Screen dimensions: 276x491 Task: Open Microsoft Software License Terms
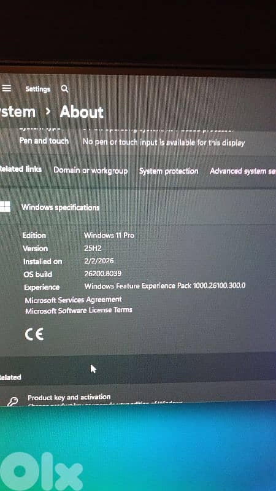[79, 311]
